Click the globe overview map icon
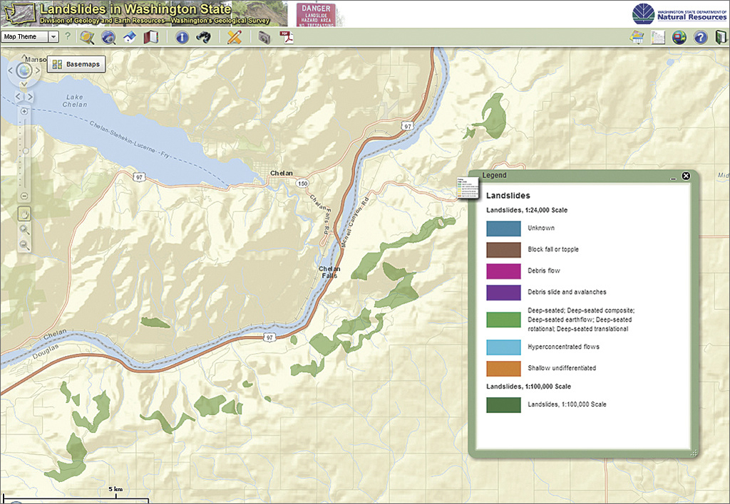 click(x=679, y=38)
